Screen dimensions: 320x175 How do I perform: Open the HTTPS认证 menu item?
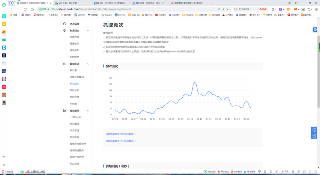click(x=75, y=117)
